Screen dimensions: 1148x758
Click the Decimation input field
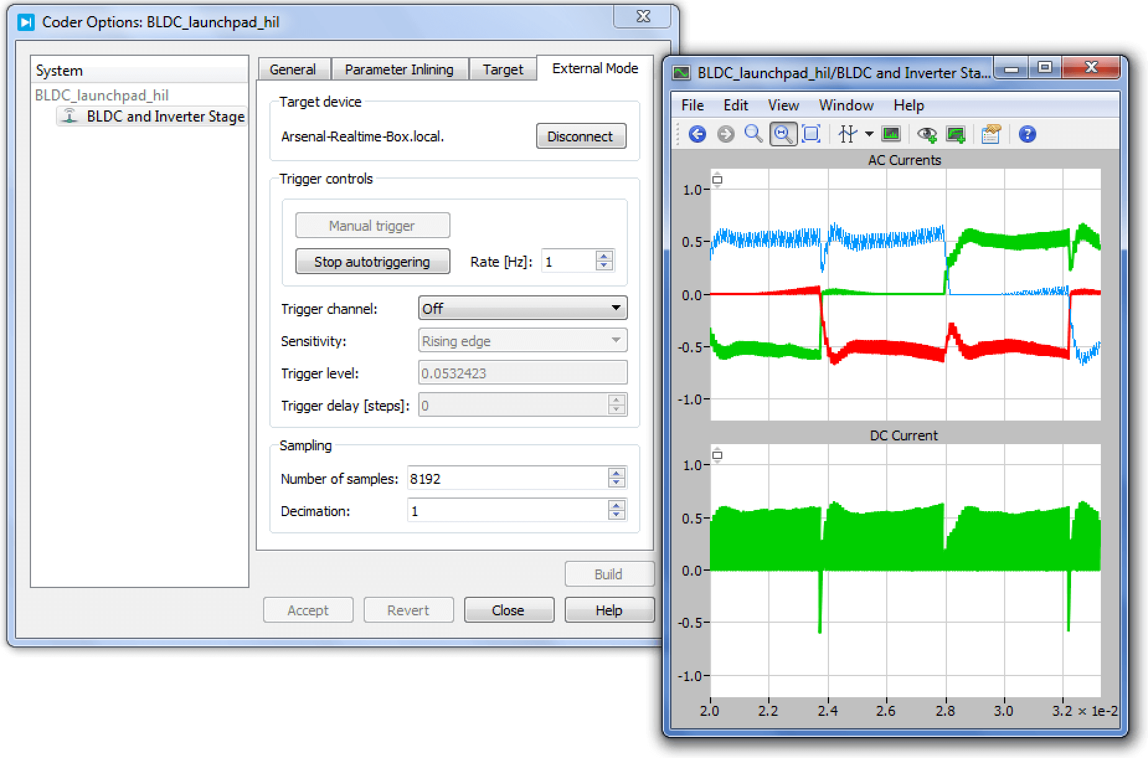tap(507, 511)
